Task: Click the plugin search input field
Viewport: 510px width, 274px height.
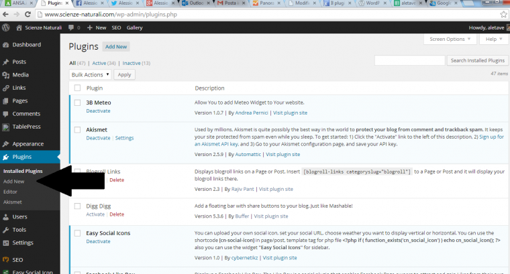Action: [x=409, y=60]
